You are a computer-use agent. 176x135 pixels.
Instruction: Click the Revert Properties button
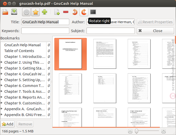point(155,22)
